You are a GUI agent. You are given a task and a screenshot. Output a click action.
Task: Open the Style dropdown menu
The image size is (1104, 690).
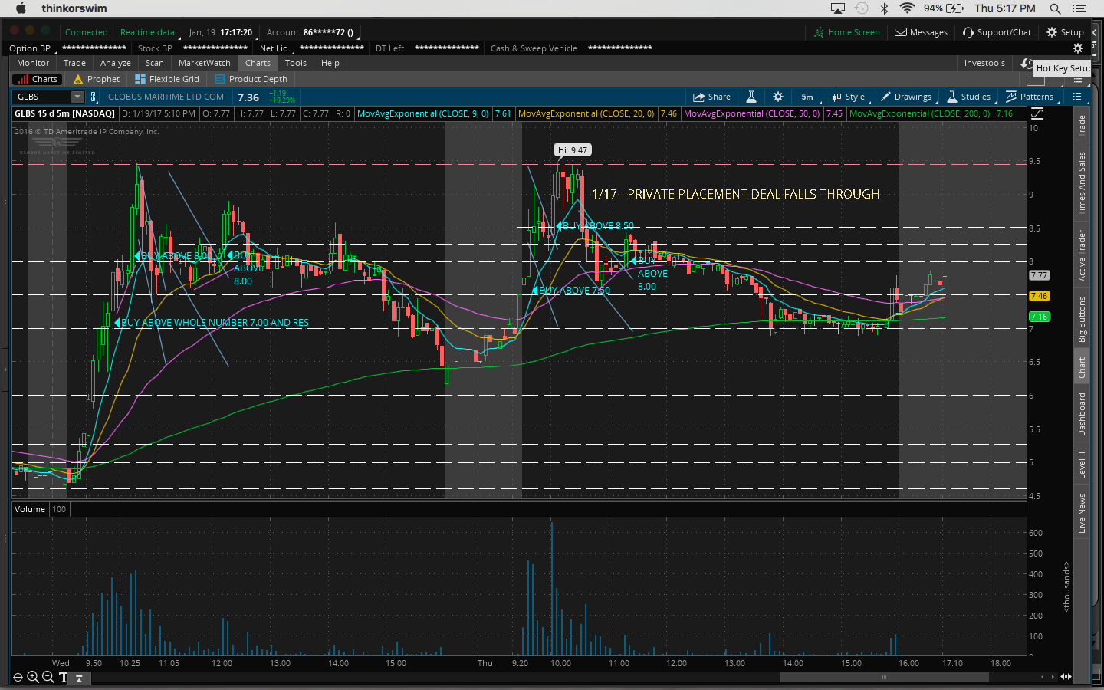[x=849, y=97]
